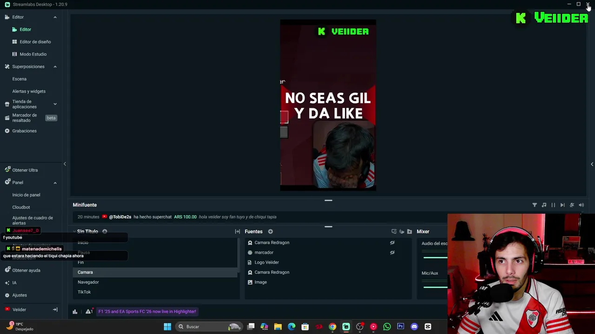This screenshot has width=595, height=334.
Task: Open Alertas y widgets
Action: click(x=29, y=91)
